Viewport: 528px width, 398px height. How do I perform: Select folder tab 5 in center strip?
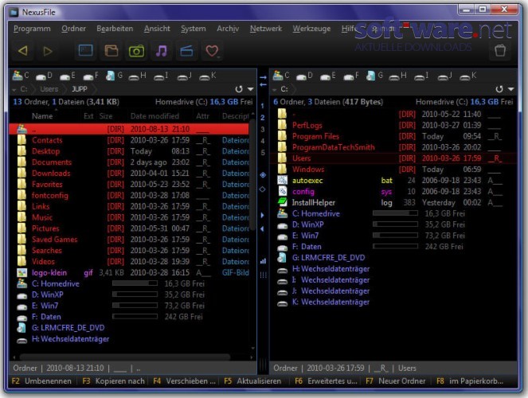pyautogui.click(x=263, y=153)
